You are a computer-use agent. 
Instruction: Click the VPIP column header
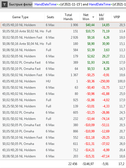(x=117, y=17)
